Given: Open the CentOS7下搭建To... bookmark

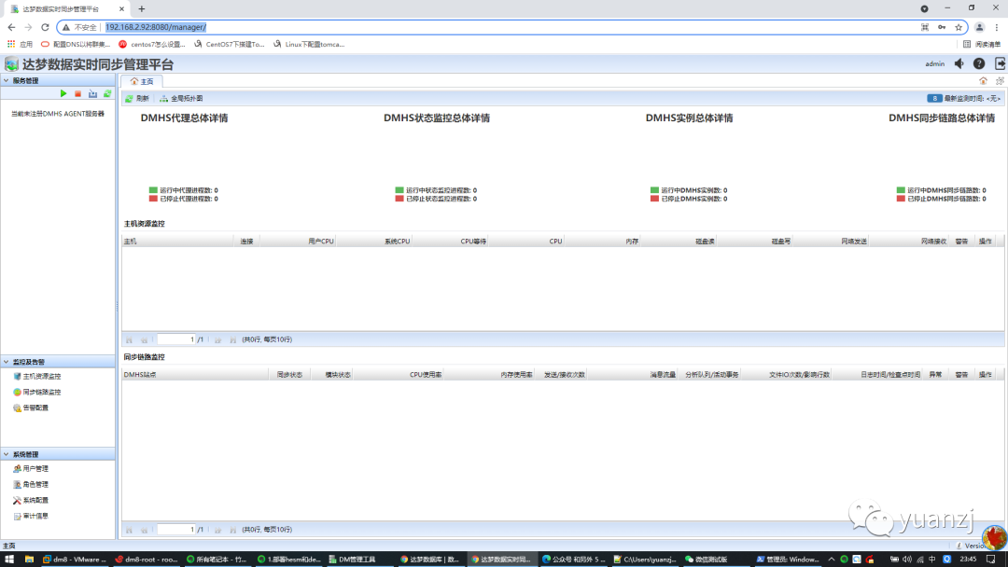Looking at the screenshot, I should (230, 45).
